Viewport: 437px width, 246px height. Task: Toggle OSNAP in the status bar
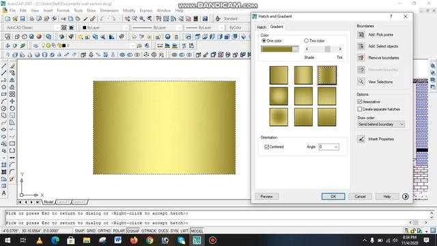click(133, 231)
